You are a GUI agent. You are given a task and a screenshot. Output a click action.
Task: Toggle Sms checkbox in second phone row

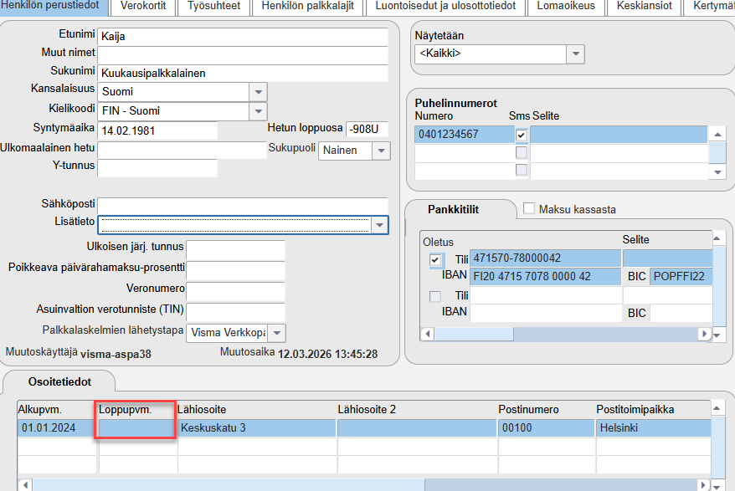[x=522, y=152]
